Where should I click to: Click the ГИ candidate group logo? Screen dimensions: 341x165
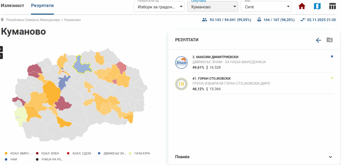pos(181,84)
